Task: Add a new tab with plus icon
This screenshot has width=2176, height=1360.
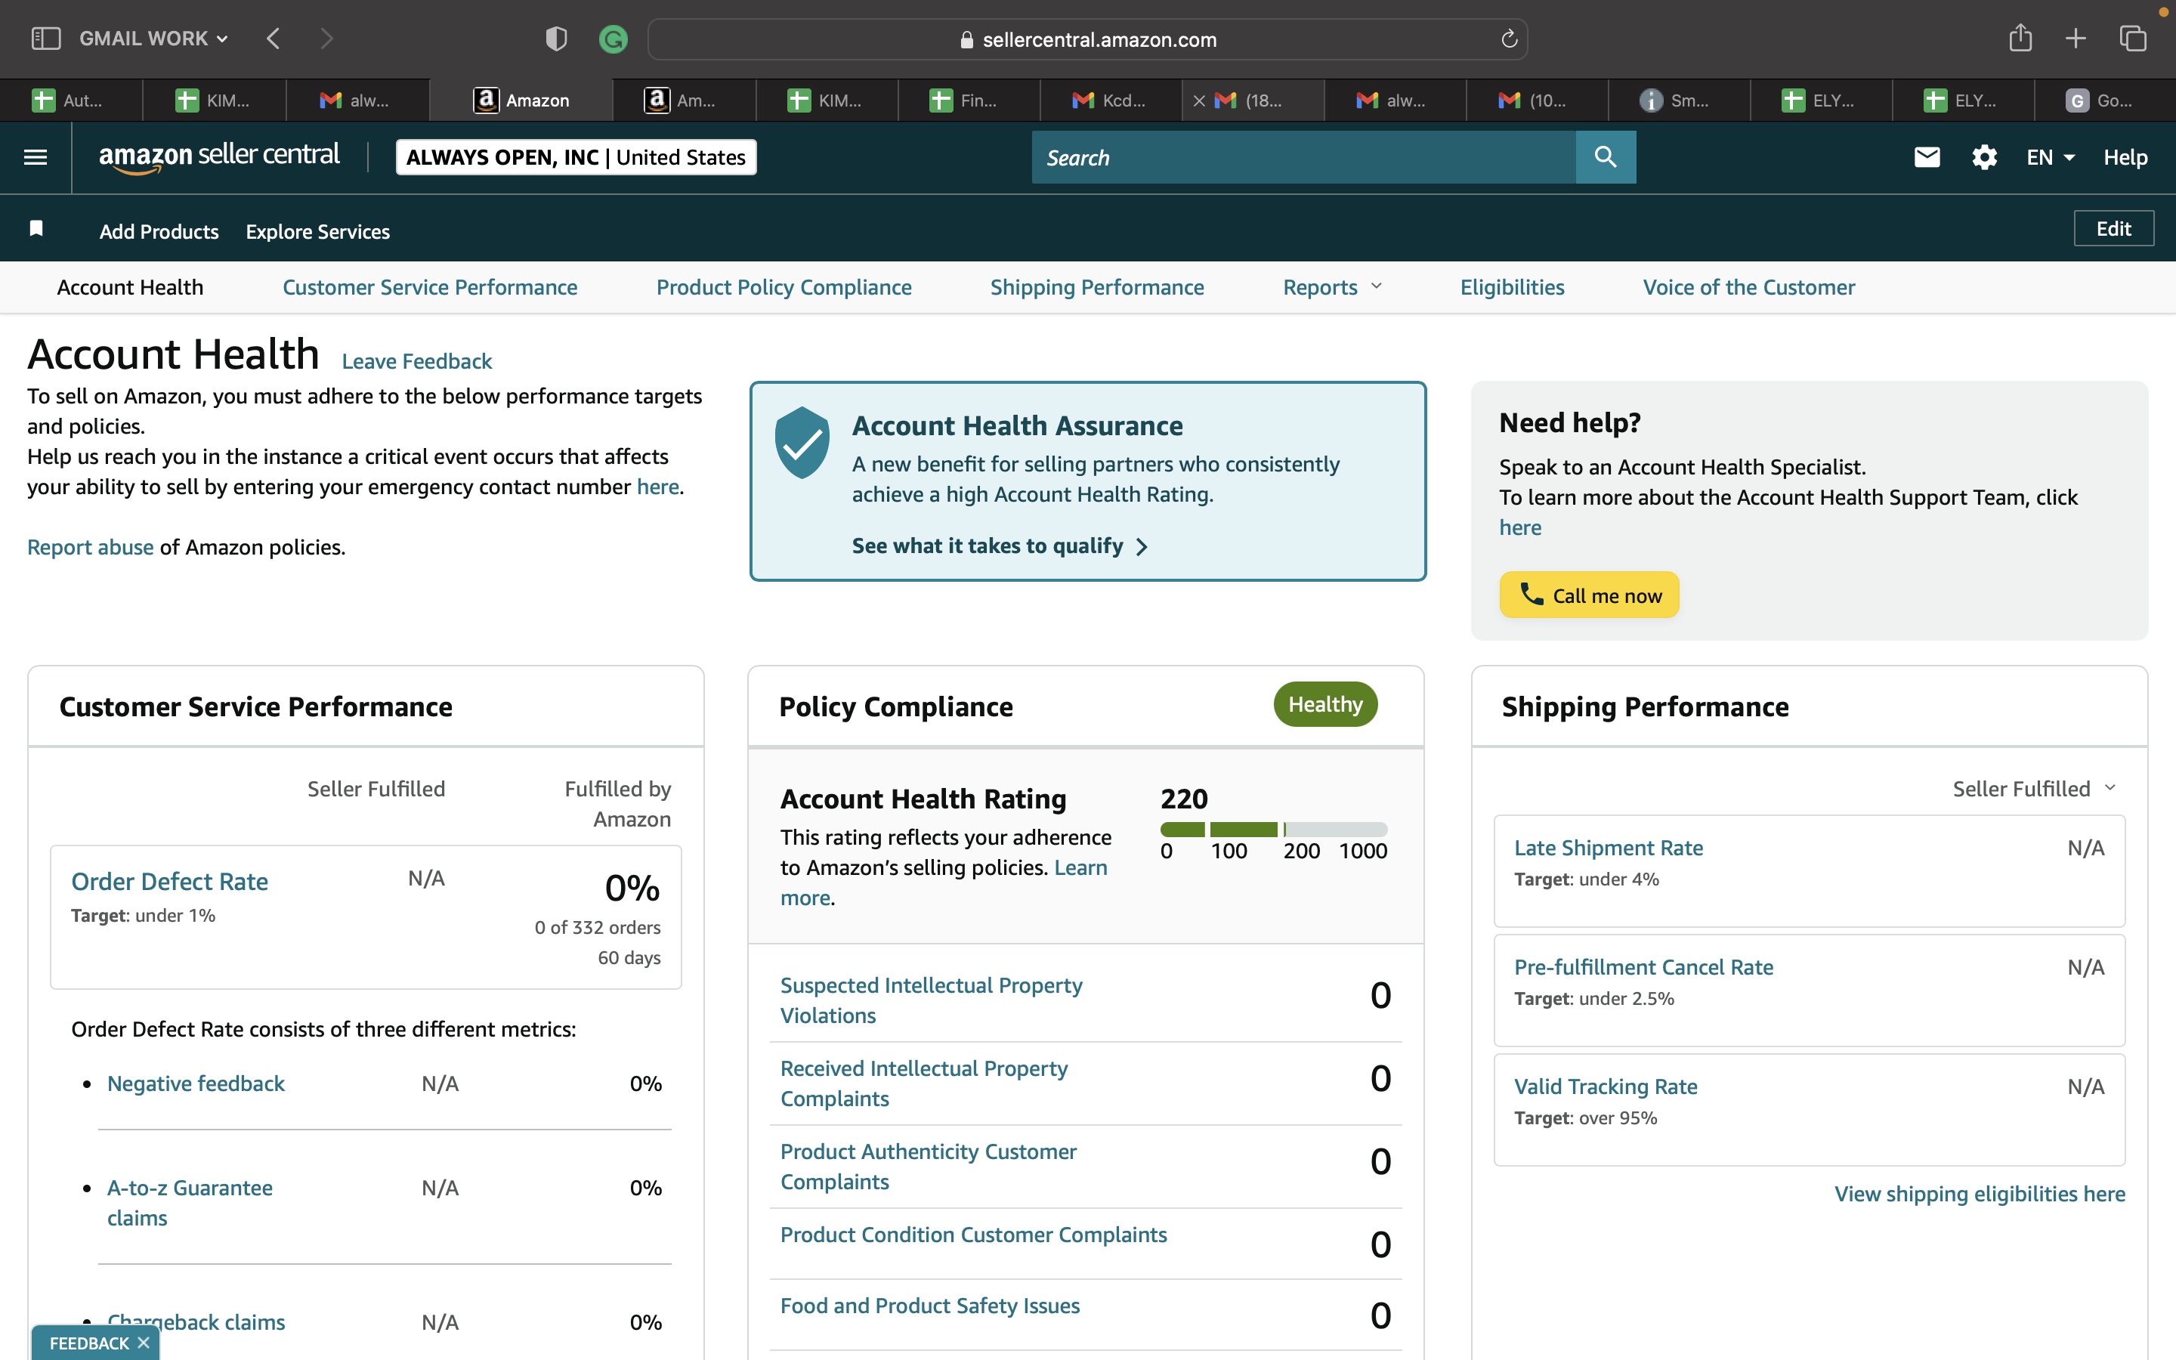Action: tap(2076, 39)
